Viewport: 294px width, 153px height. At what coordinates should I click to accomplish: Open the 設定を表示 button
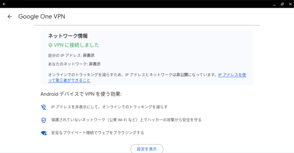[147, 149]
